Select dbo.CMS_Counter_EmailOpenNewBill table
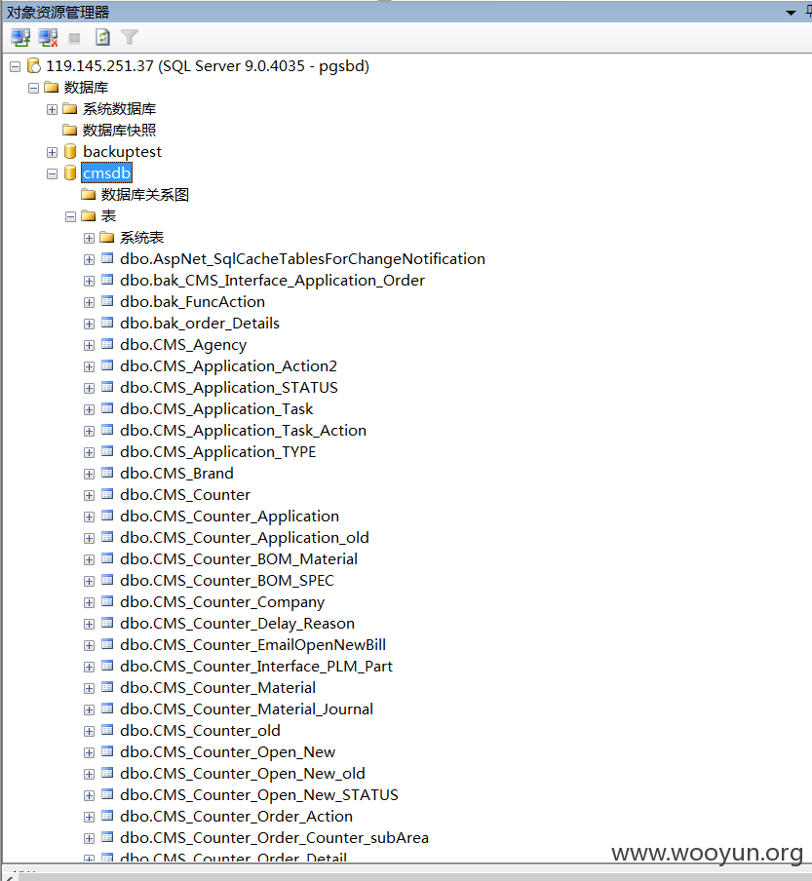 click(x=252, y=645)
